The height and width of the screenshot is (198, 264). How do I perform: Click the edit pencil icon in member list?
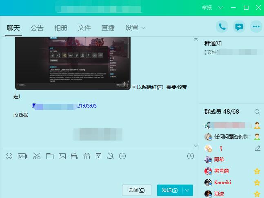257,148
